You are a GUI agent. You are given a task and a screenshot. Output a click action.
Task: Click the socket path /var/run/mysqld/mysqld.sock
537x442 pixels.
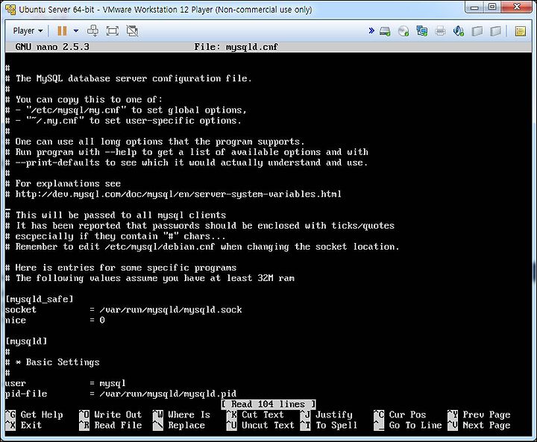tap(171, 310)
